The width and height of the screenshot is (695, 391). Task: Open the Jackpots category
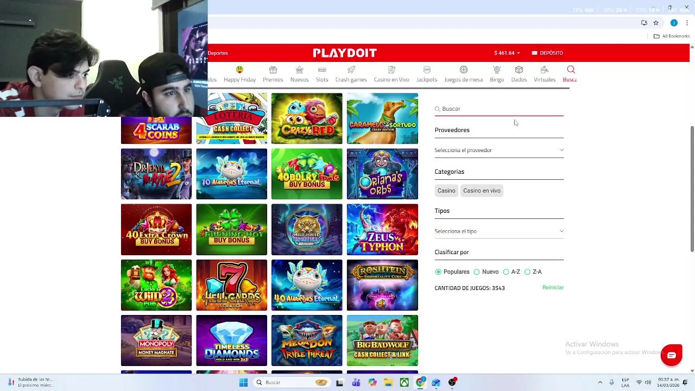[x=427, y=74]
